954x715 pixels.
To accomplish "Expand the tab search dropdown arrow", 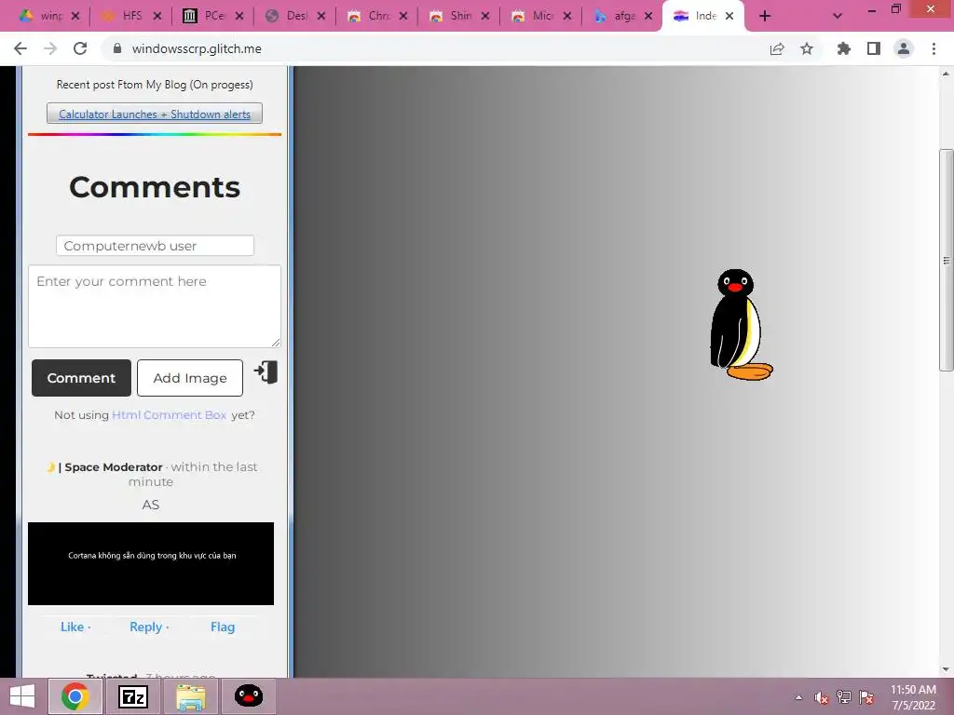I will tap(838, 16).
